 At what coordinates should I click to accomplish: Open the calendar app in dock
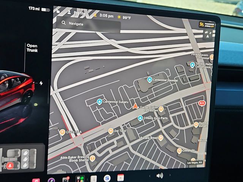[x=121, y=178]
